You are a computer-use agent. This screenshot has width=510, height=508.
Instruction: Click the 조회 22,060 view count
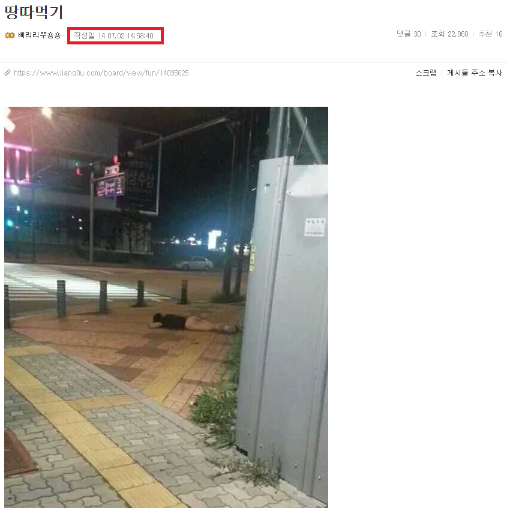(449, 34)
